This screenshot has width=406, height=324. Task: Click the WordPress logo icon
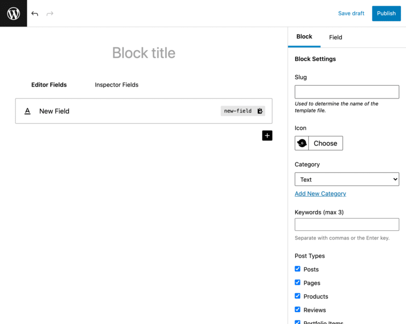(x=13, y=13)
